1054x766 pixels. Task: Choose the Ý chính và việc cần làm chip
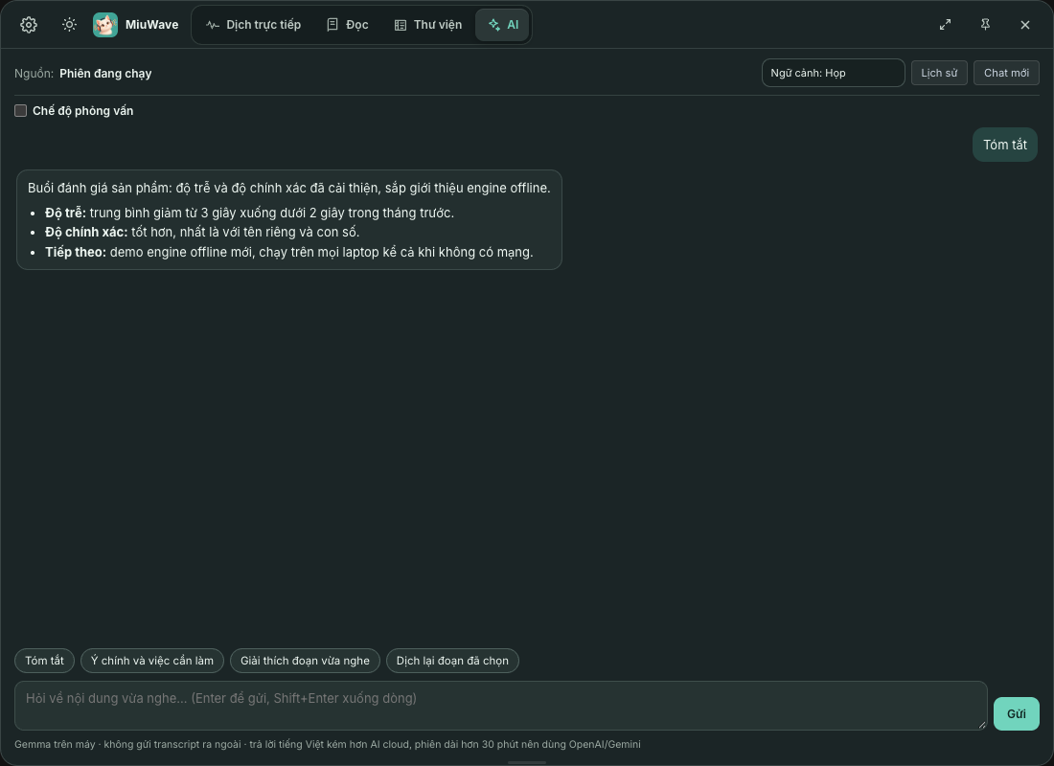(152, 661)
